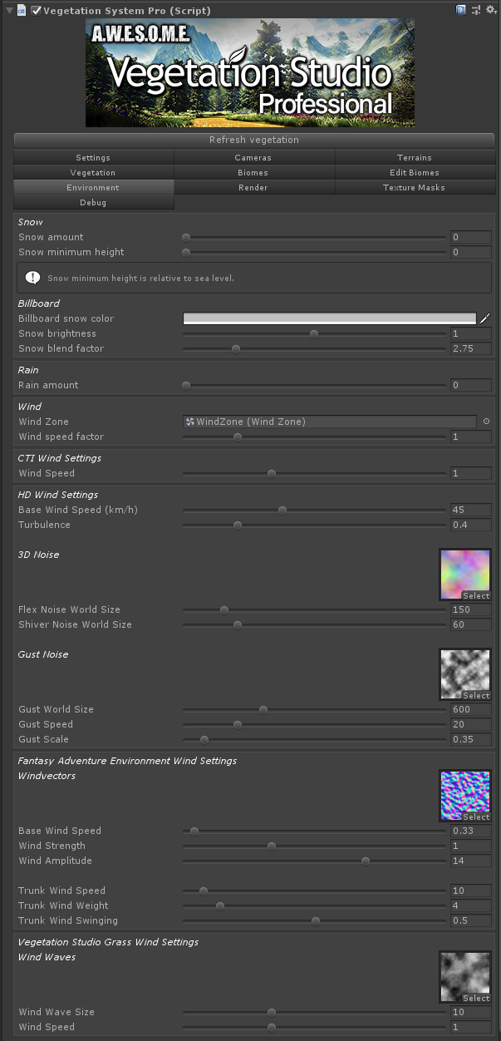This screenshot has height=1041, width=501.
Task: Click the eyedropper next to Billboard snow color
Action: click(x=485, y=318)
